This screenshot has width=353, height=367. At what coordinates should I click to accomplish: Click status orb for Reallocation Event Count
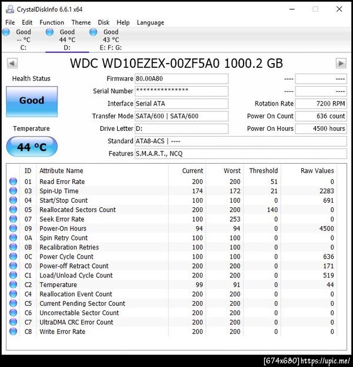(13, 294)
